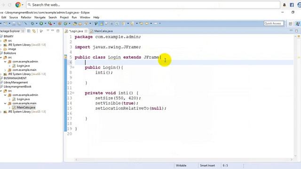Open the Facebook shortcut icon
The width and height of the screenshot is (301, 169).
[292, 5]
